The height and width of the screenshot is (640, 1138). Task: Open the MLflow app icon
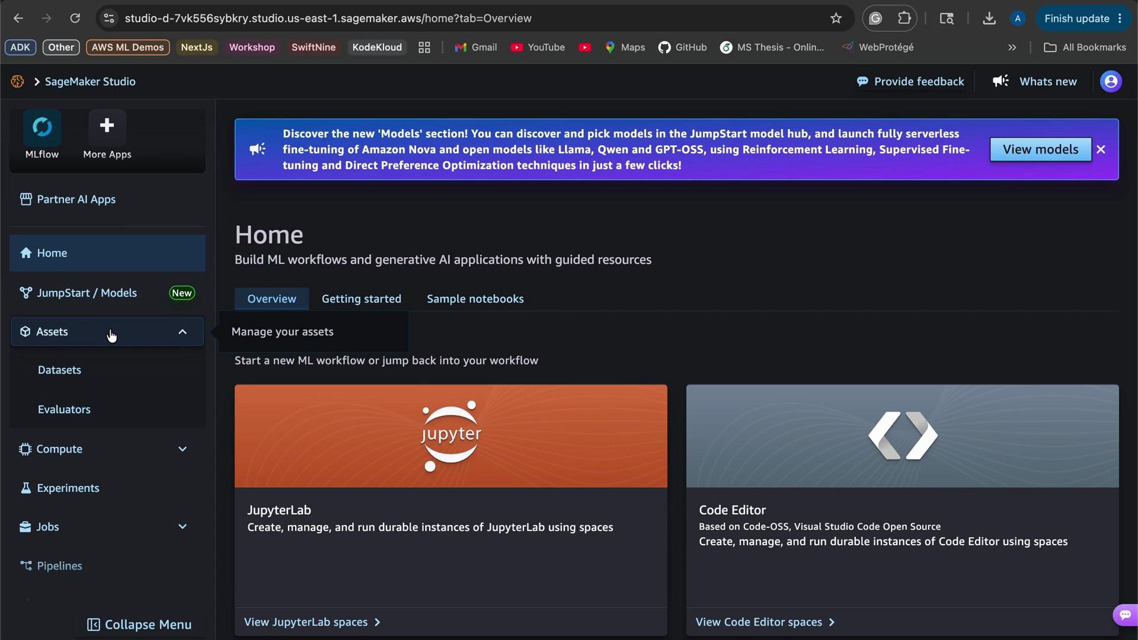pos(42,127)
